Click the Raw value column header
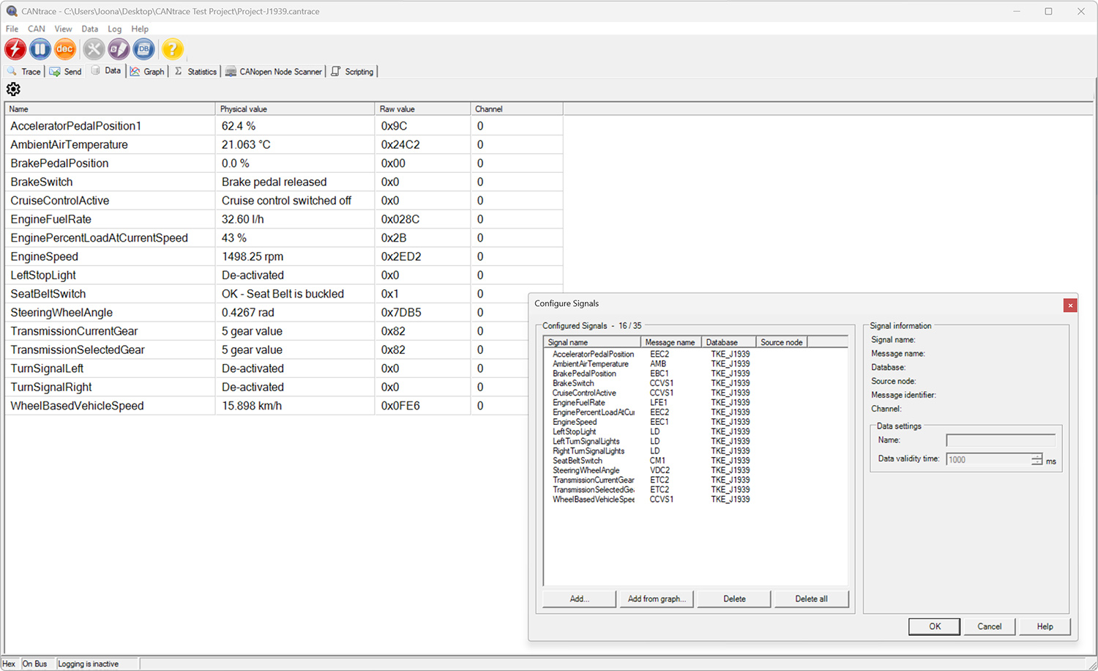This screenshot has width=1098, height=671. coord(422,108)
